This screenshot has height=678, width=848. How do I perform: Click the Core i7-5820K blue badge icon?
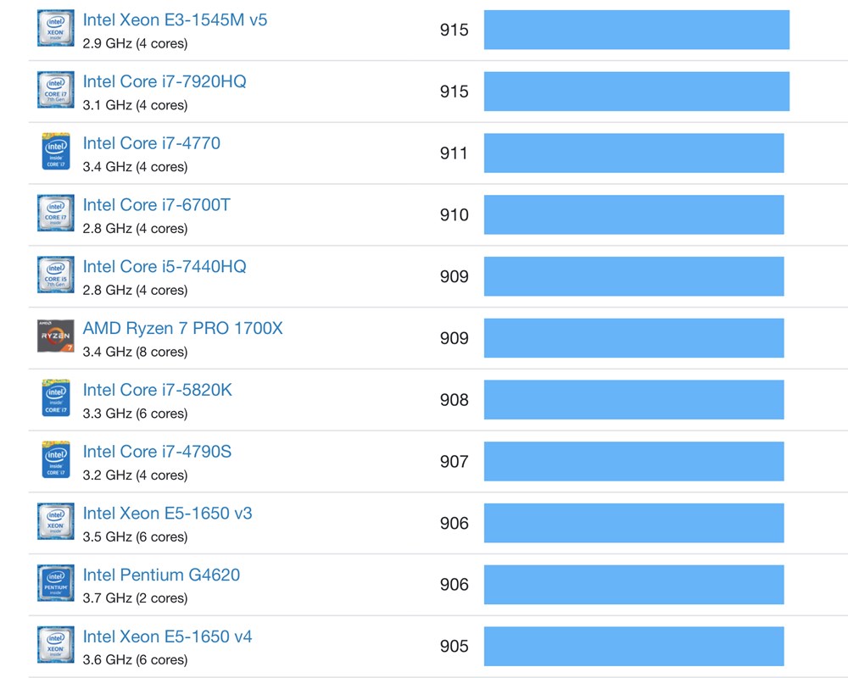coord(55,398)
